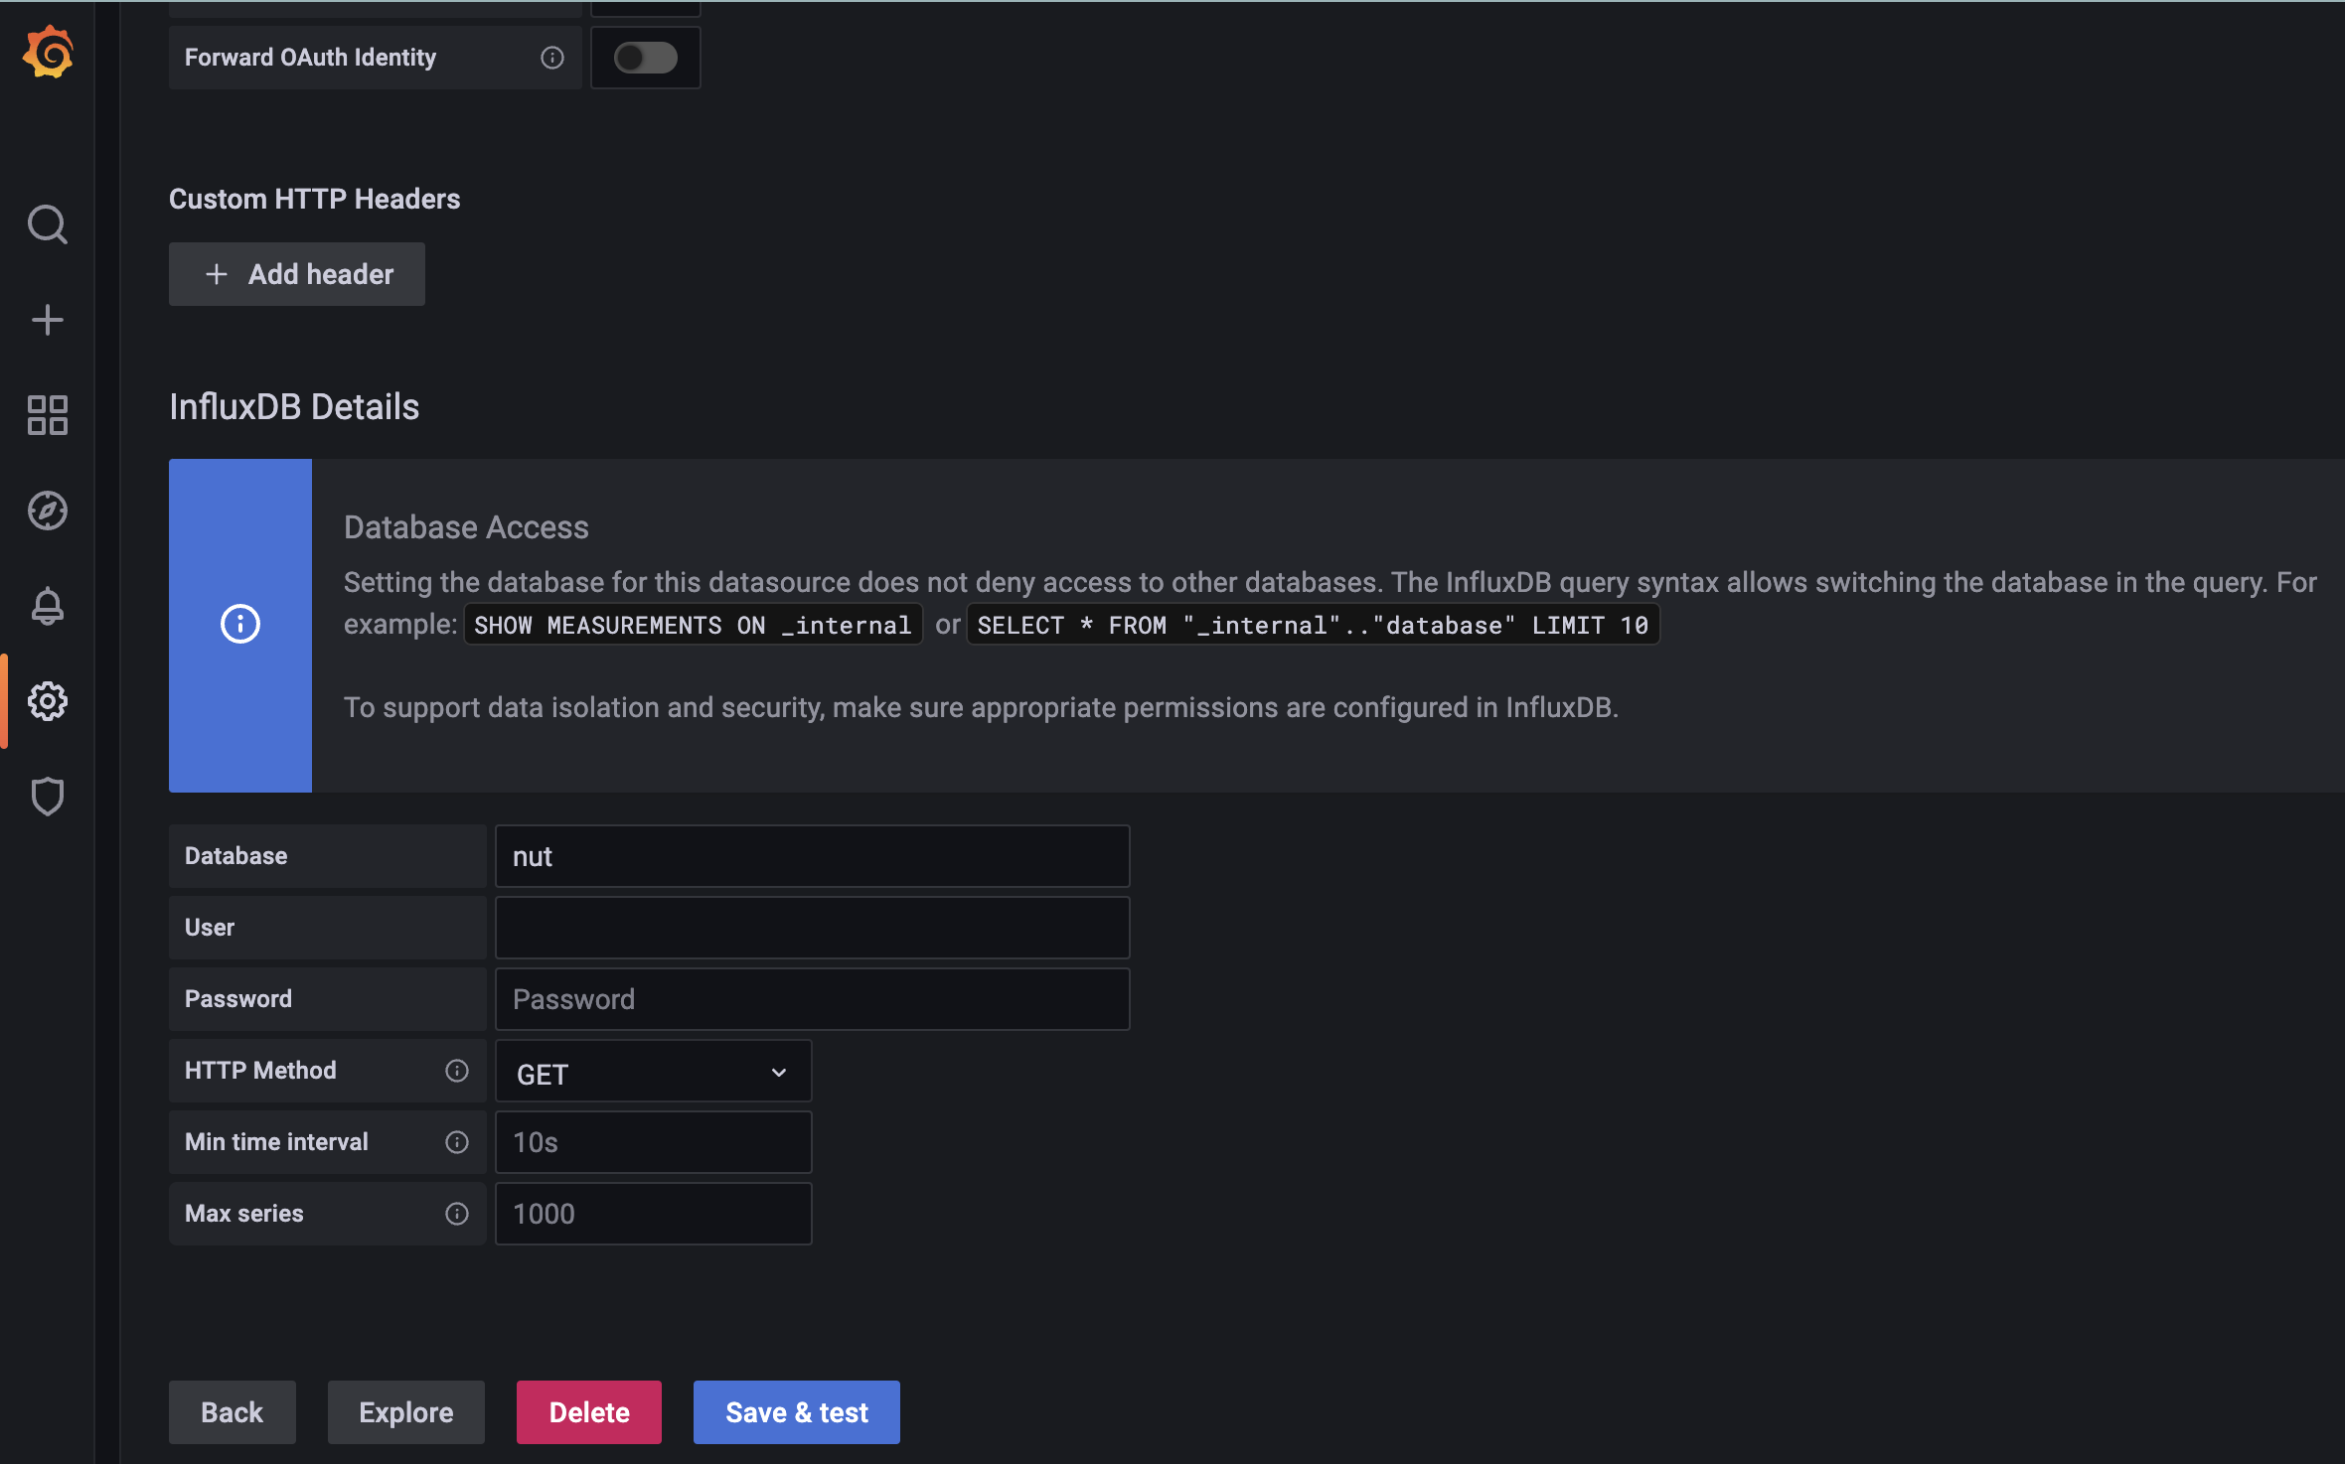This screenshot has width=2345, height=1464.
Task: Enable the Forward OAuth Identity switch
Action: pyautogui.click(x=646, y=58)
